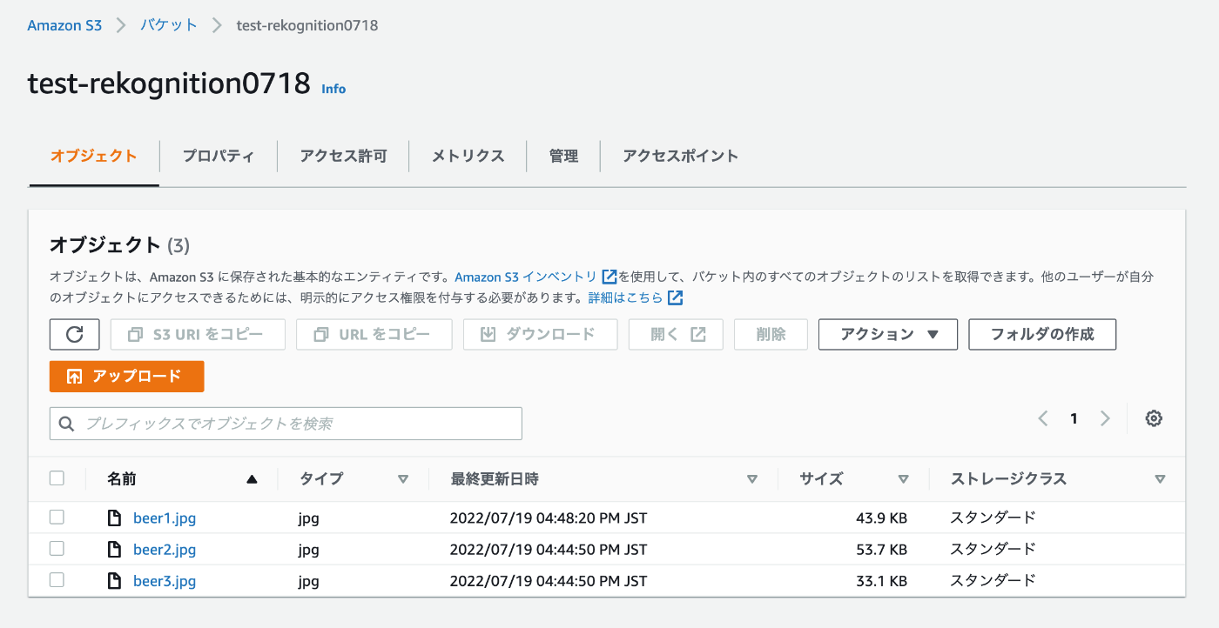This screenshot has height=628, width=1219.
Task: Check the box for beer2.jpg
Action: click(57, 549)
